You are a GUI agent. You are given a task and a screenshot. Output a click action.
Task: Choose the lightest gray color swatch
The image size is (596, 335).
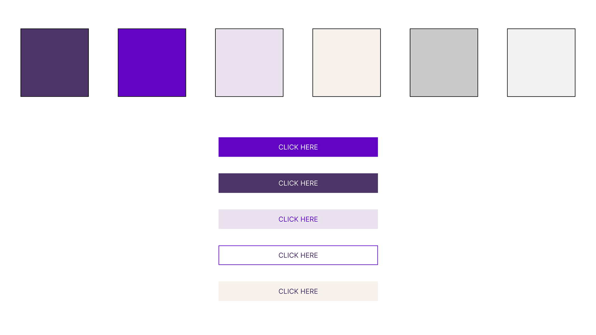click(x=541, y=62)
